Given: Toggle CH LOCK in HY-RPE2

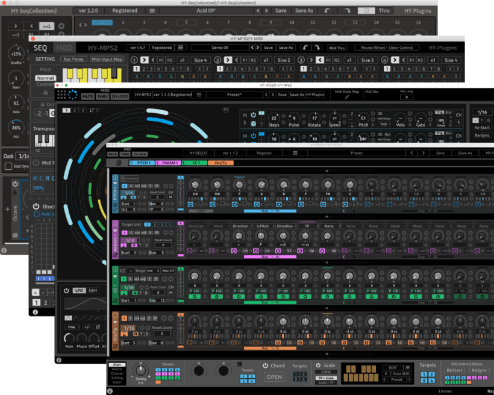Looking at the screenshot, I should (x=119, y=96).
